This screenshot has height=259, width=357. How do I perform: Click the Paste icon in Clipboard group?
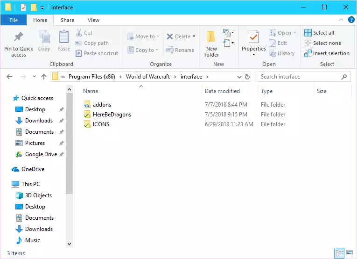point(63,37)
